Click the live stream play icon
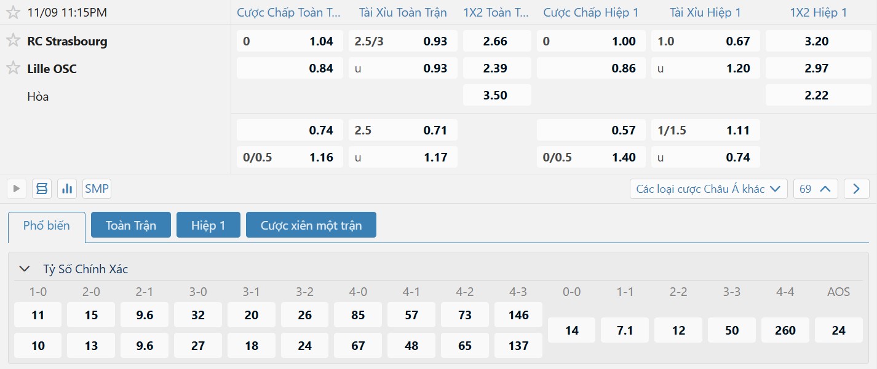Viewport: 877px width, 369px height. (17, 188)
